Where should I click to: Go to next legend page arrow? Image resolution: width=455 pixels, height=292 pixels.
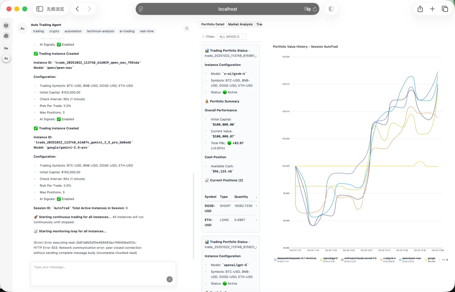[447, 260]
